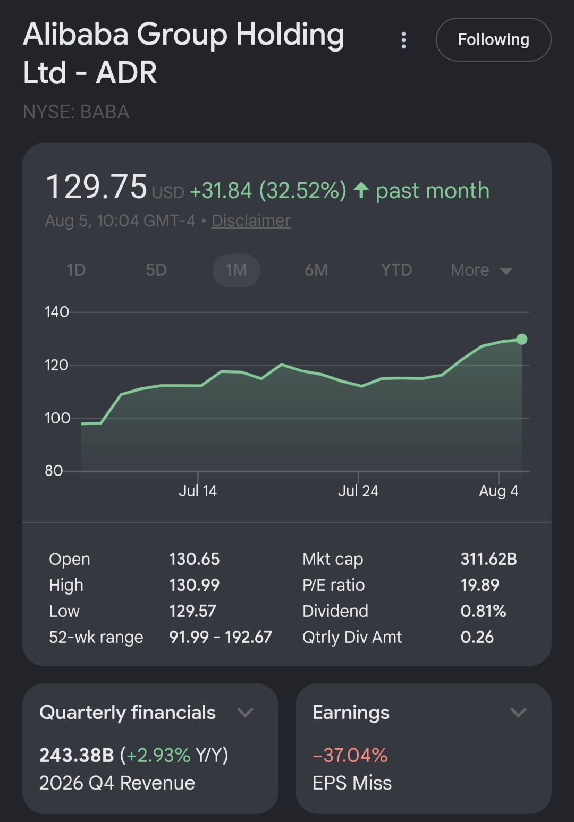The width and height of the screenshot is (574, 822).
Task: Select the 1D time range tab
Action: (77, 270)
